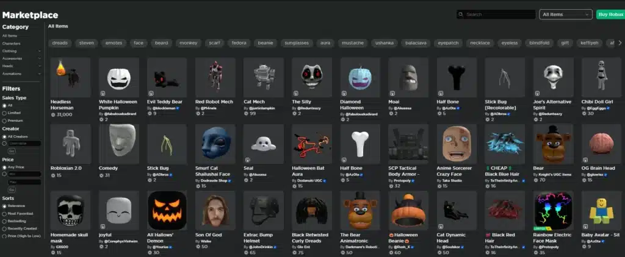625x257 pixels.
Task: Click into the Search input field
Action: click(500, 15)
